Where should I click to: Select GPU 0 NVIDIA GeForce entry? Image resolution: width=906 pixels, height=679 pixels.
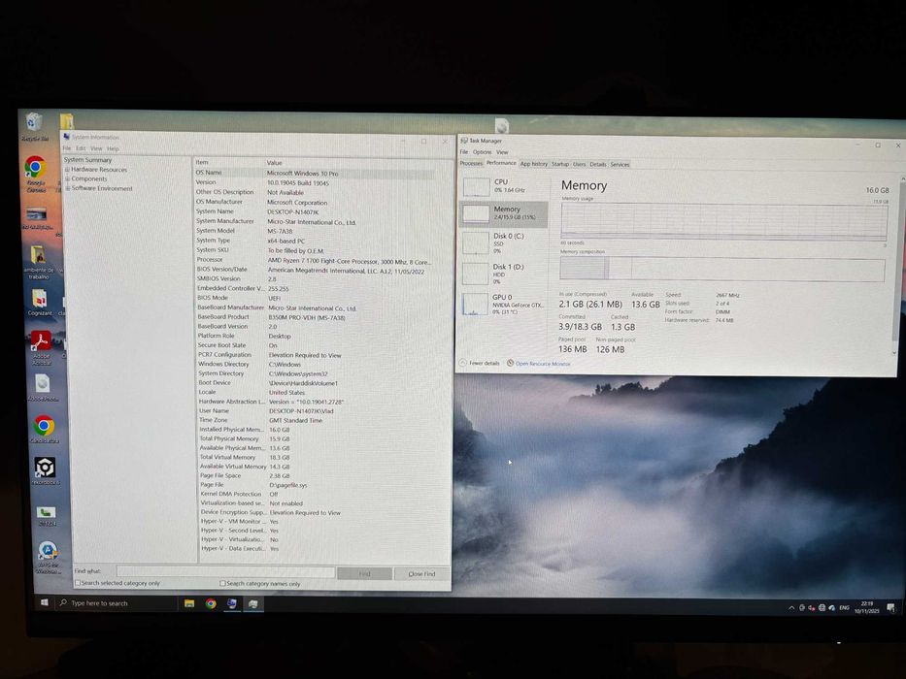point(504,305)
